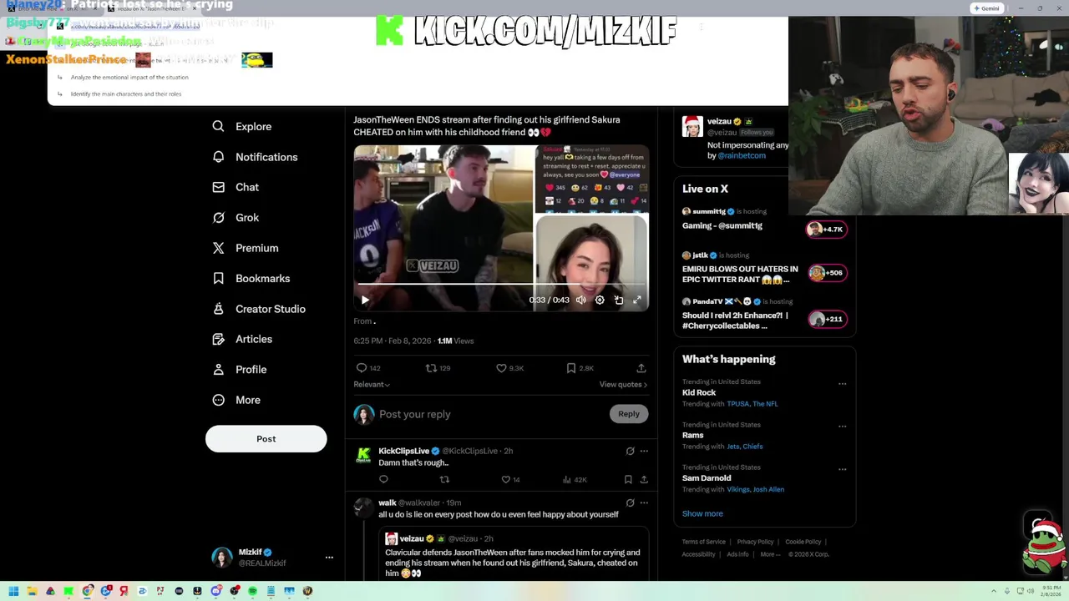Viewport: 1069px width, 601px height.
Task: Open Windows Start menu
Action: [x=13, y=591]
